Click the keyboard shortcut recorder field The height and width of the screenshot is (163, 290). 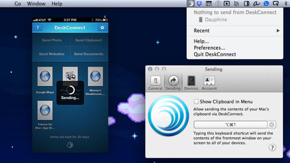[x=230, y=125]
